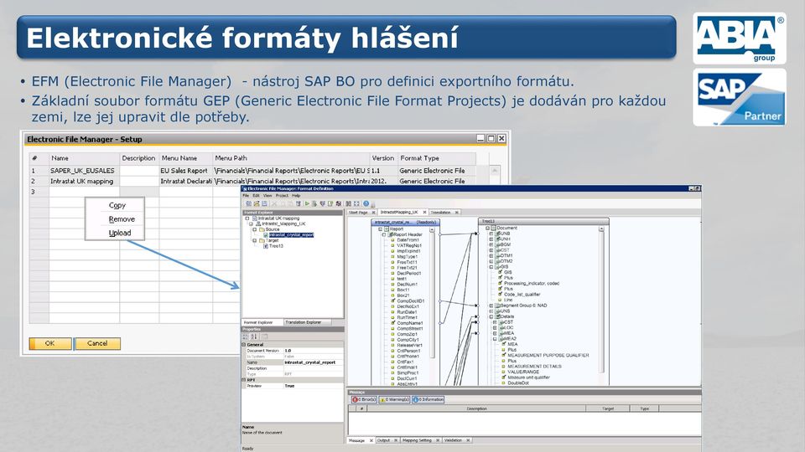Select the intrastat_crystal_report tree item
The image size is (805, 452).
click(291, 234)
